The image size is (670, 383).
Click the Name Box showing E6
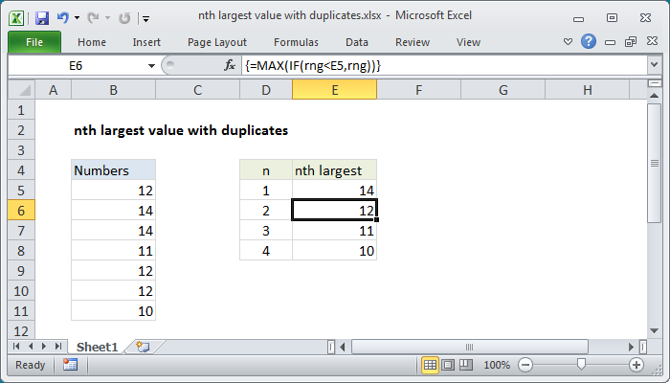[x=76, y=66]
